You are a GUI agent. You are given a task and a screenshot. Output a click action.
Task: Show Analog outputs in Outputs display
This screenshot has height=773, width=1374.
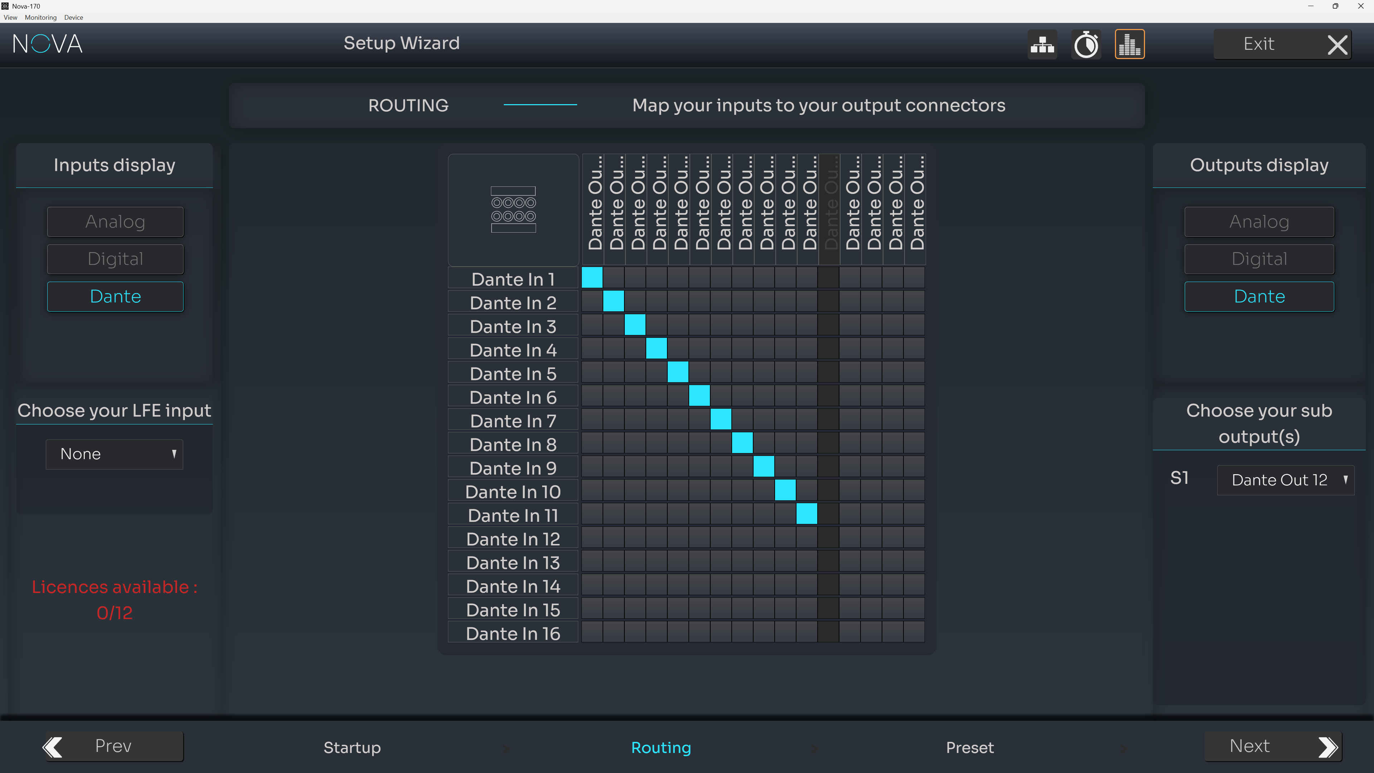1259,222
